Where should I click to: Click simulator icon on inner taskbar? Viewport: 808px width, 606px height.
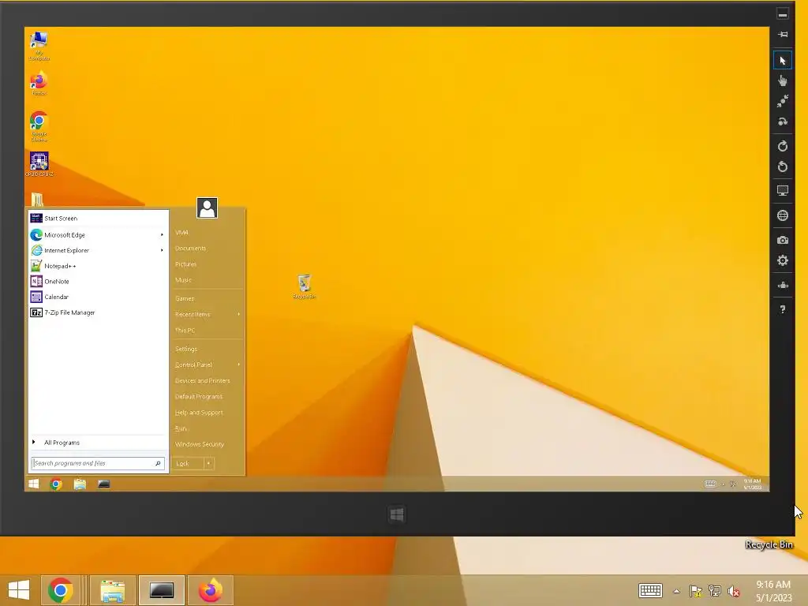pos(103,484)
